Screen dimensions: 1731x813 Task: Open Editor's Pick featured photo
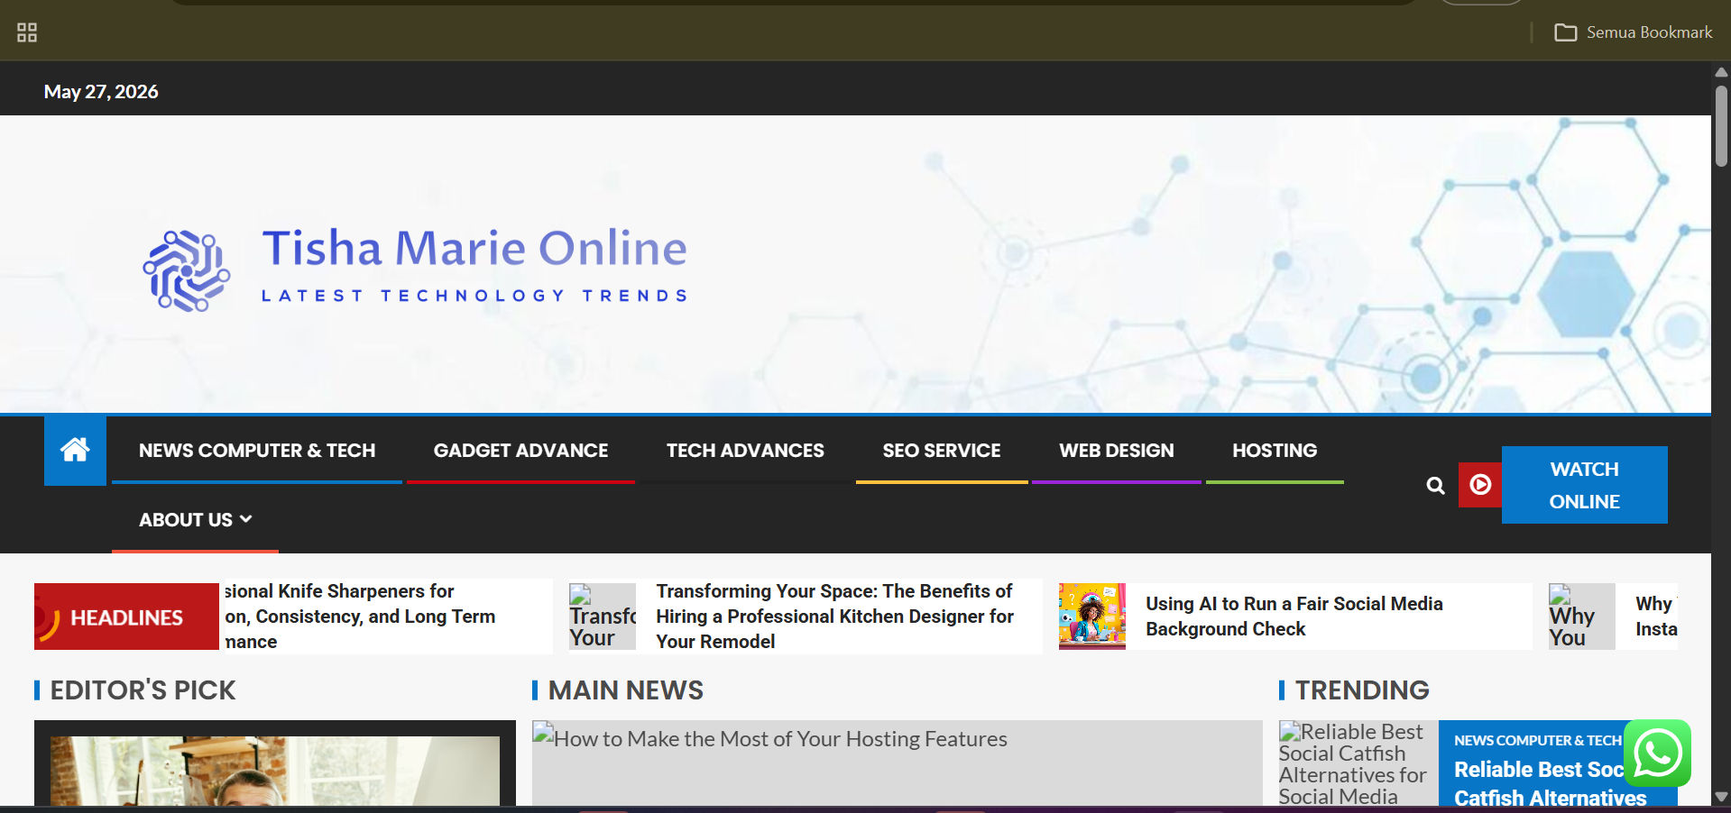(x=275, y=771)
